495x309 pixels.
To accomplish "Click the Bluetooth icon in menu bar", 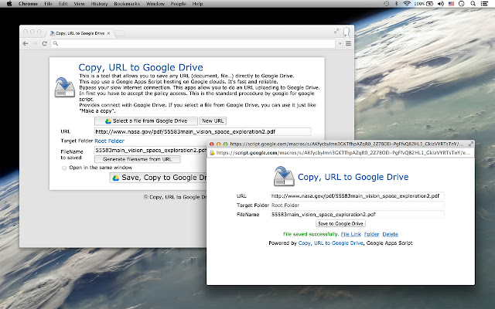I will coord(397,3).
